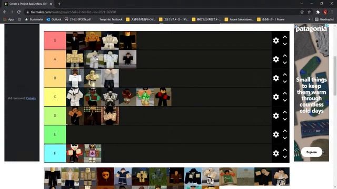The image size is (337, 189).
Task: Move F tier row down with arrow
Action: [x=285, y=157]
